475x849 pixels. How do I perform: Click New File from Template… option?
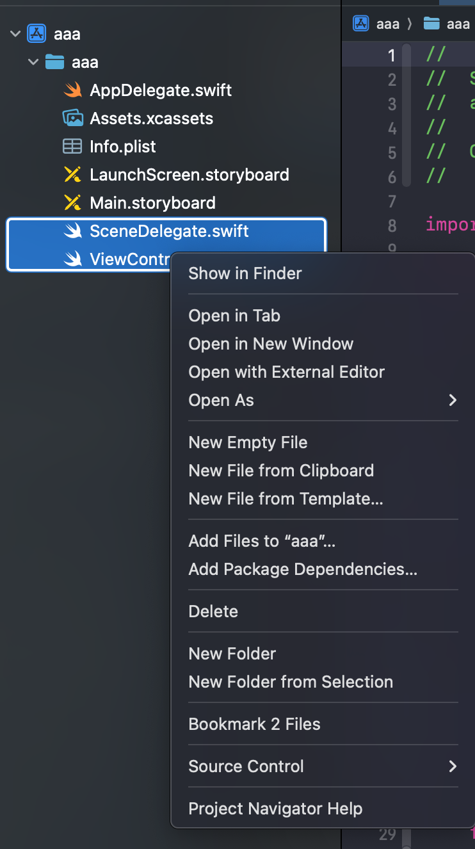coord(286,499)
